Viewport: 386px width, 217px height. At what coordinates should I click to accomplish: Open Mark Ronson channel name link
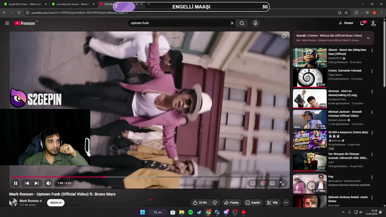point(29,201)
